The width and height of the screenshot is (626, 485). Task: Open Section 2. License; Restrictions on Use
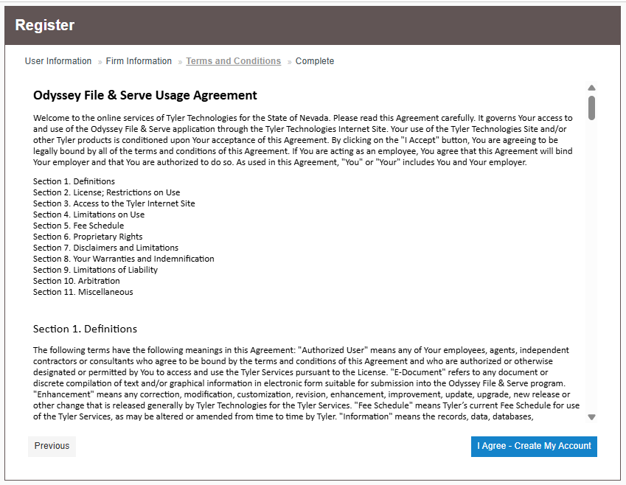click(106, 192)
